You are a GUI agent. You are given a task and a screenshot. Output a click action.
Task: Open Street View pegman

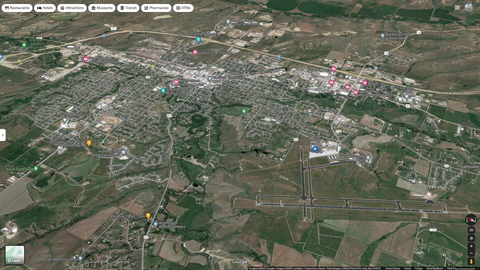pos(471,261)
